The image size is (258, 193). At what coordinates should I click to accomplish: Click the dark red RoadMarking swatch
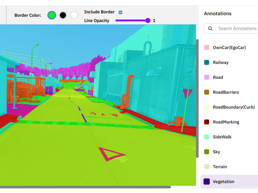[x=207, y=122]
